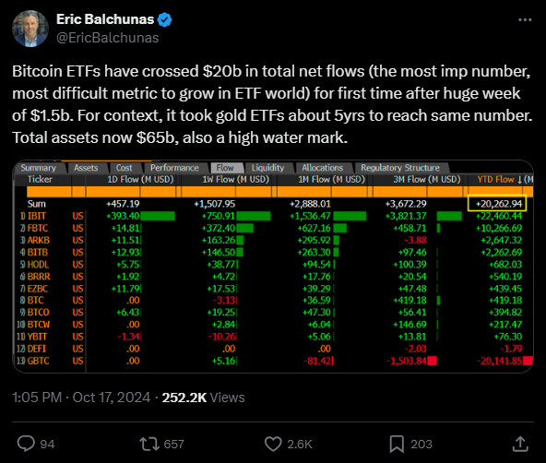Click the reply comment bubble icon

pos(26,444)
